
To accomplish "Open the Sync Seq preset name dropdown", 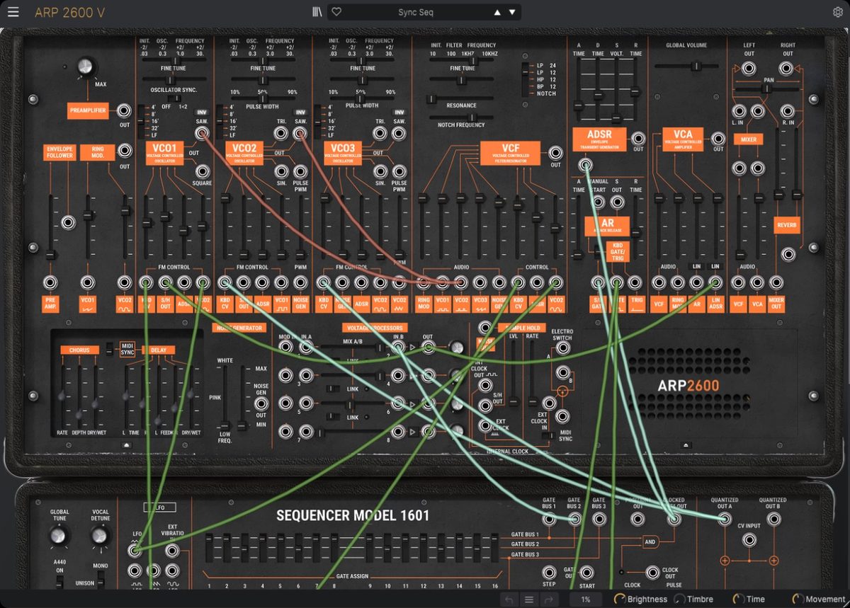I will coord(415,12).
